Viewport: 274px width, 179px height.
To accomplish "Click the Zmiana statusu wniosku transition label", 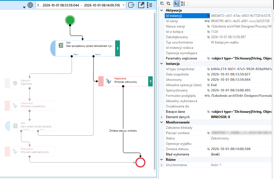I will tap(123, 131).
